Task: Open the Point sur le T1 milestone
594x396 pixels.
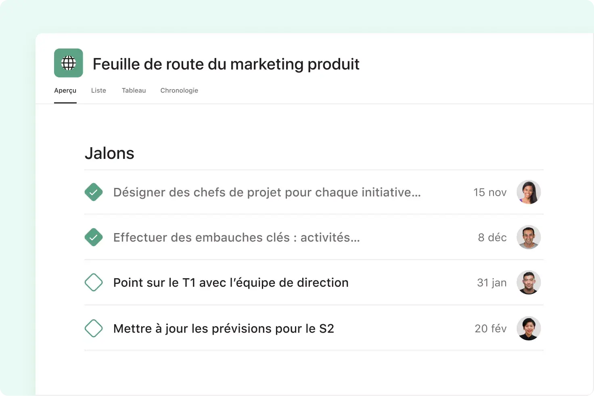Action: [230, 282]
